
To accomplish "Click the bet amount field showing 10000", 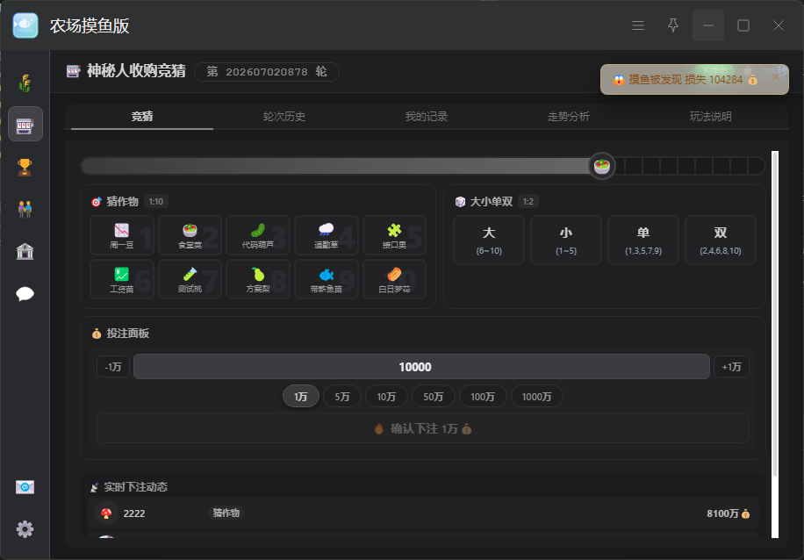I will pyautogui.click(x=421, y=367).
